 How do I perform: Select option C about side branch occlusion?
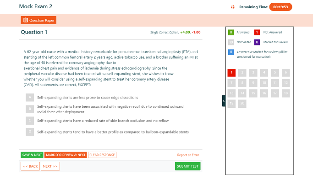tap(30, 121)
